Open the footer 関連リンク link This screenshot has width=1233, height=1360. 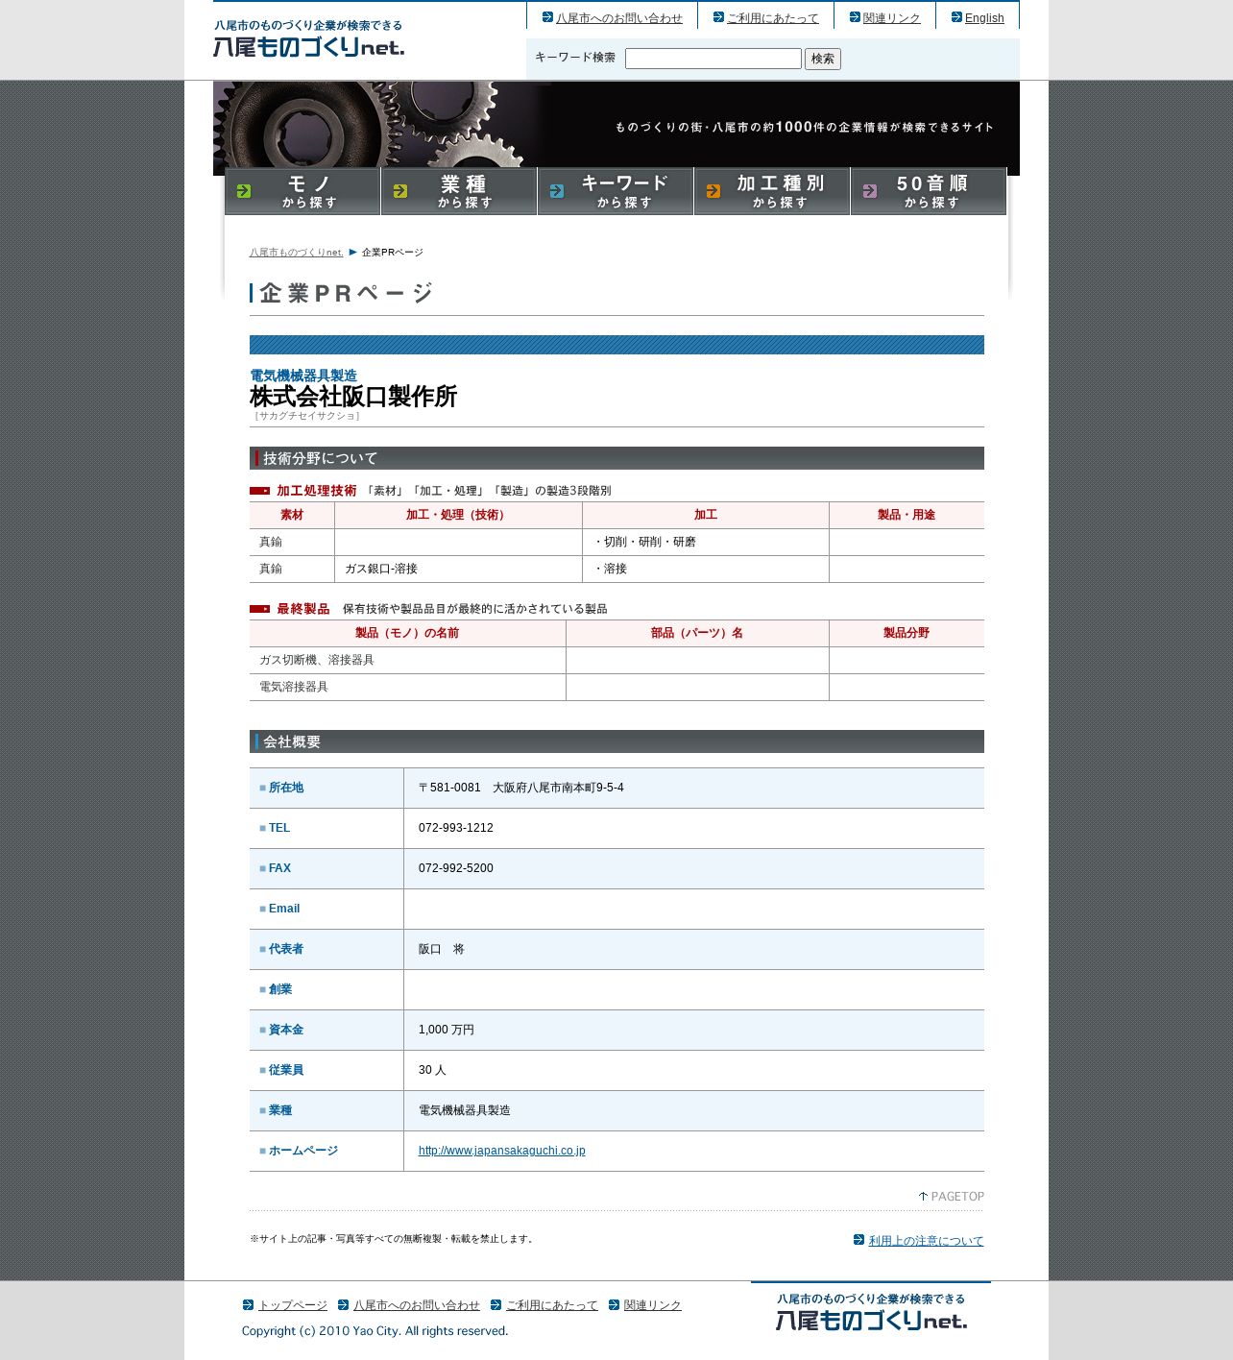click(x=652, y=1305)
